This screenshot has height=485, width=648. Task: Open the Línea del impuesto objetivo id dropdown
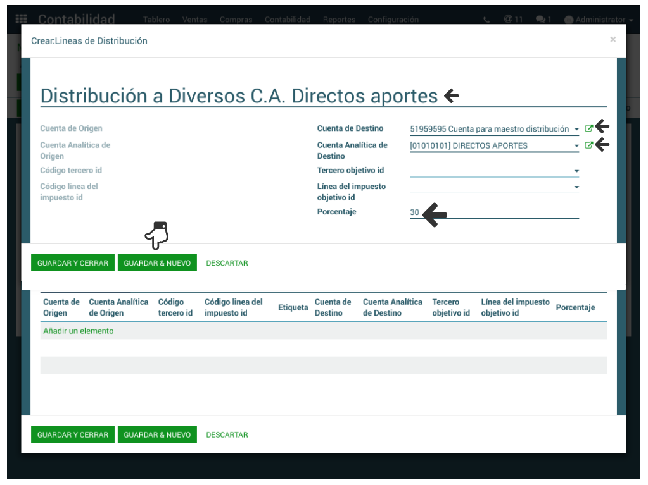pos(576,187)
